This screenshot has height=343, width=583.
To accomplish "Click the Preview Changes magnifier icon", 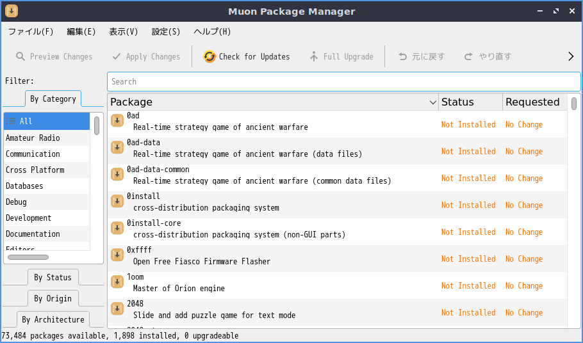I will click(x=21, y=56).
